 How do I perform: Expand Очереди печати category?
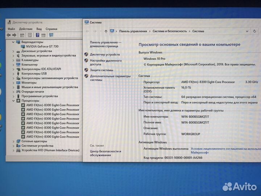tap(13, 92)
